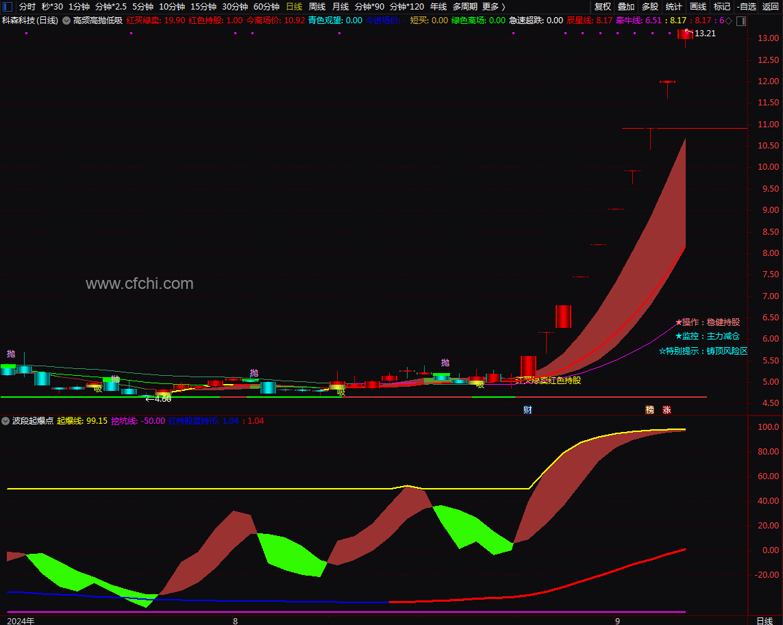Click the 日线 label at bottom right
This screenshot has height=625, width=783.
tap(765, 620)
